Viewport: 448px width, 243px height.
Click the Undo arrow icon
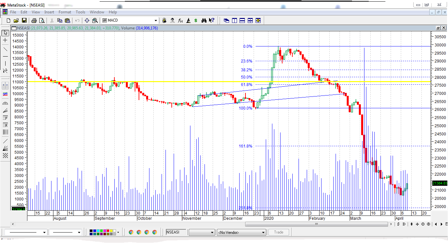click(x=77, y=20)
